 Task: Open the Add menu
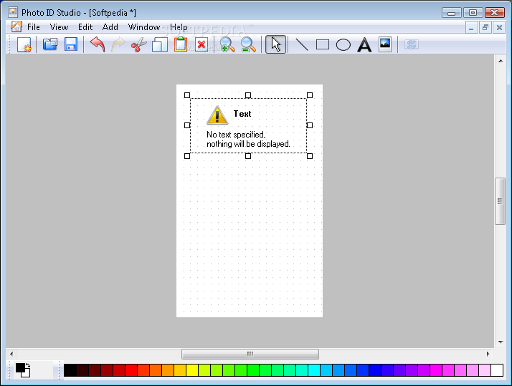[x=110, y=27]
